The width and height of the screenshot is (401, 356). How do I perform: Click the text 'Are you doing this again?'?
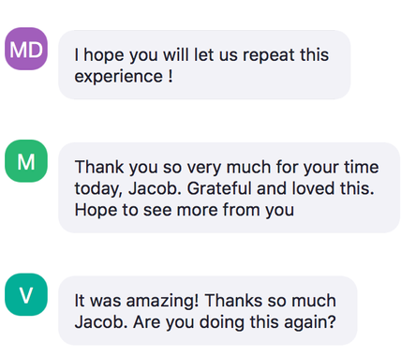(234, 322)
